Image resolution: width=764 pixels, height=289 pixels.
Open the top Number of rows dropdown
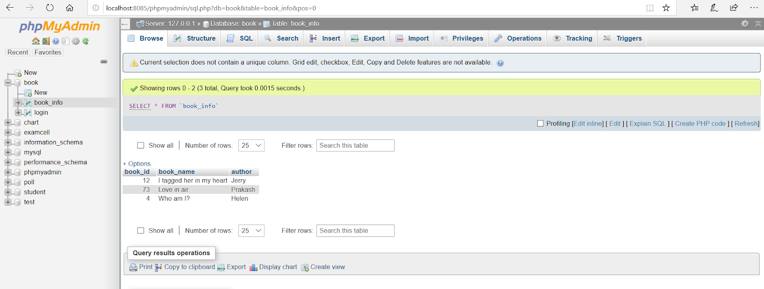(x=251, y=145)
